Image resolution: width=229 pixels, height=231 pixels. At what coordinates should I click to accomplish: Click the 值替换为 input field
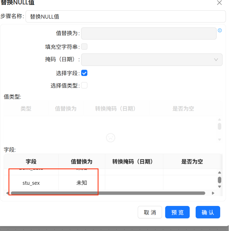pyautogui.click(x=149, y=33)
